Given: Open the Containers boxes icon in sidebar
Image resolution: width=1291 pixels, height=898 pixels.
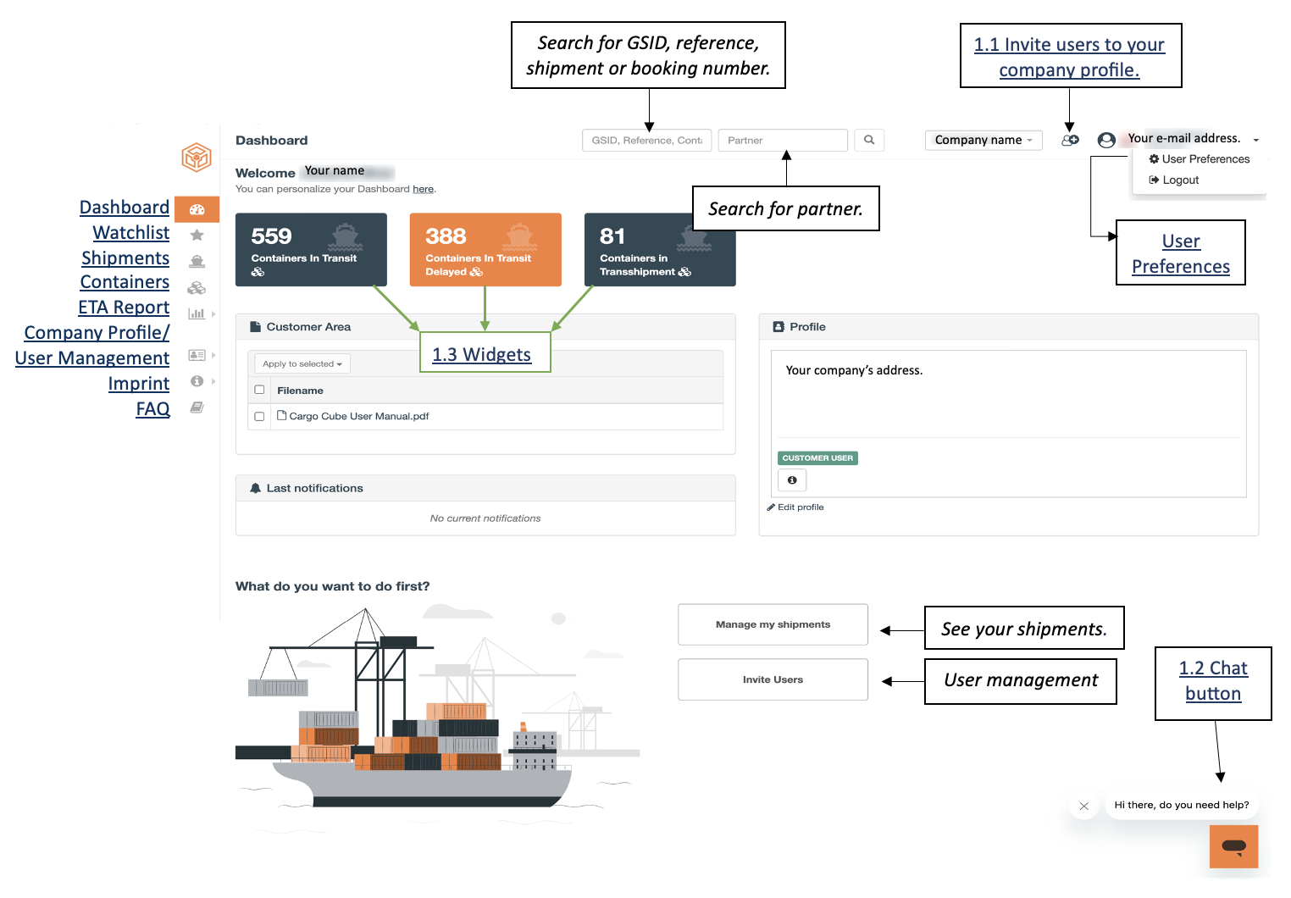Looking at the screenshot, I should tap(197, 288).
